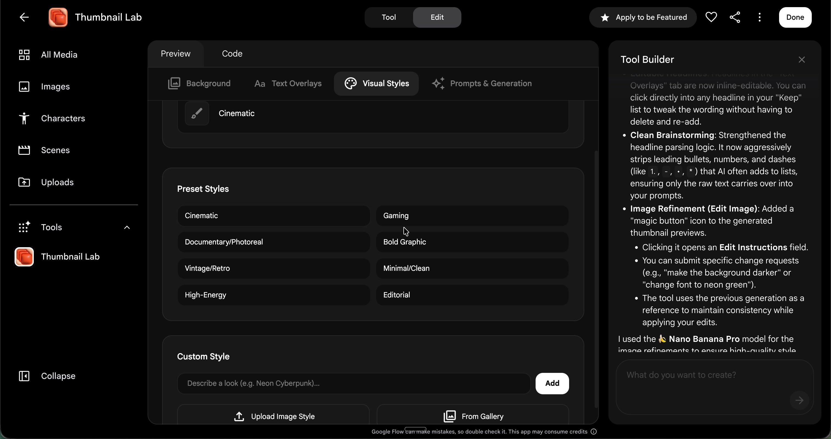This screenshot has width=831, height=439.
Task: Click Upload Image Style button
Action: tap(273, 415)
